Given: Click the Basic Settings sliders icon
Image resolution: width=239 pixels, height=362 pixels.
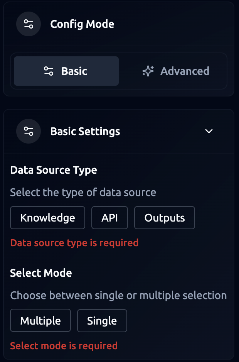Looking at the screenshot, I should [29, 131].
